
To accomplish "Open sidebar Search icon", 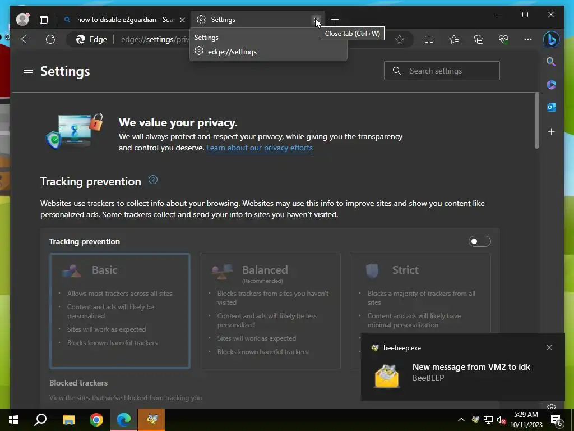I will coord(552,62).
